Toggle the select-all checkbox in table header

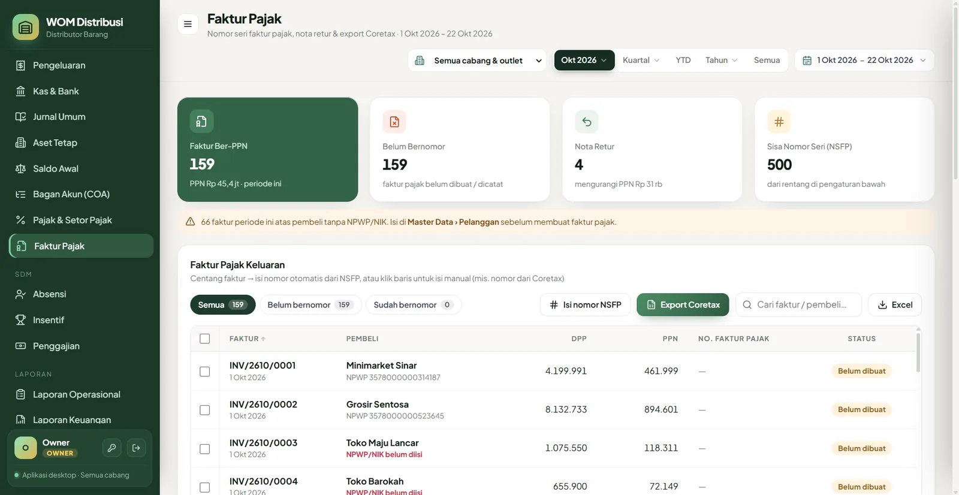click(x=205, y=339)
